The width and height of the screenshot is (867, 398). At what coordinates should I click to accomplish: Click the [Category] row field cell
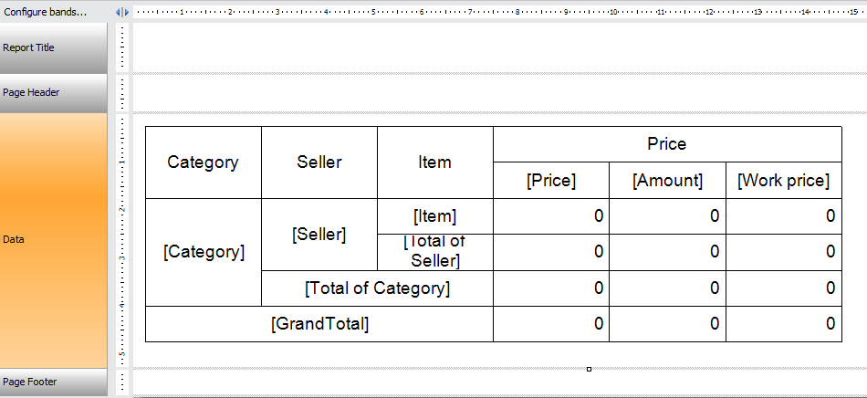click(204, 252)
